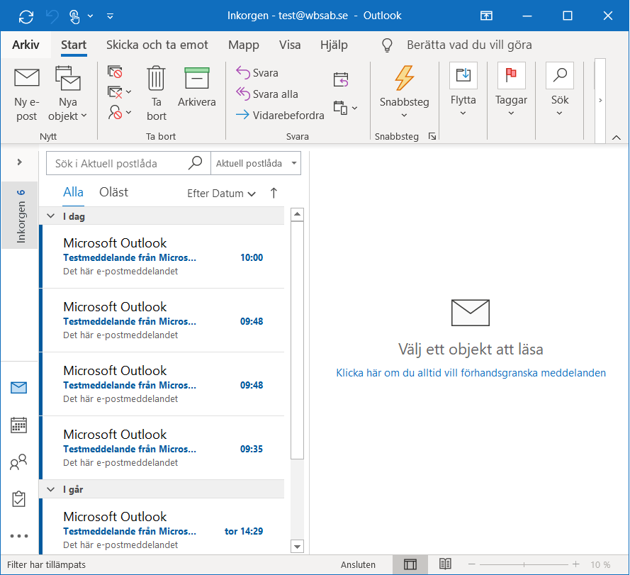630x575 pixels.
Task: Click the Send/Receive sync icon in title bar
Action: click(x=26, y=16)
